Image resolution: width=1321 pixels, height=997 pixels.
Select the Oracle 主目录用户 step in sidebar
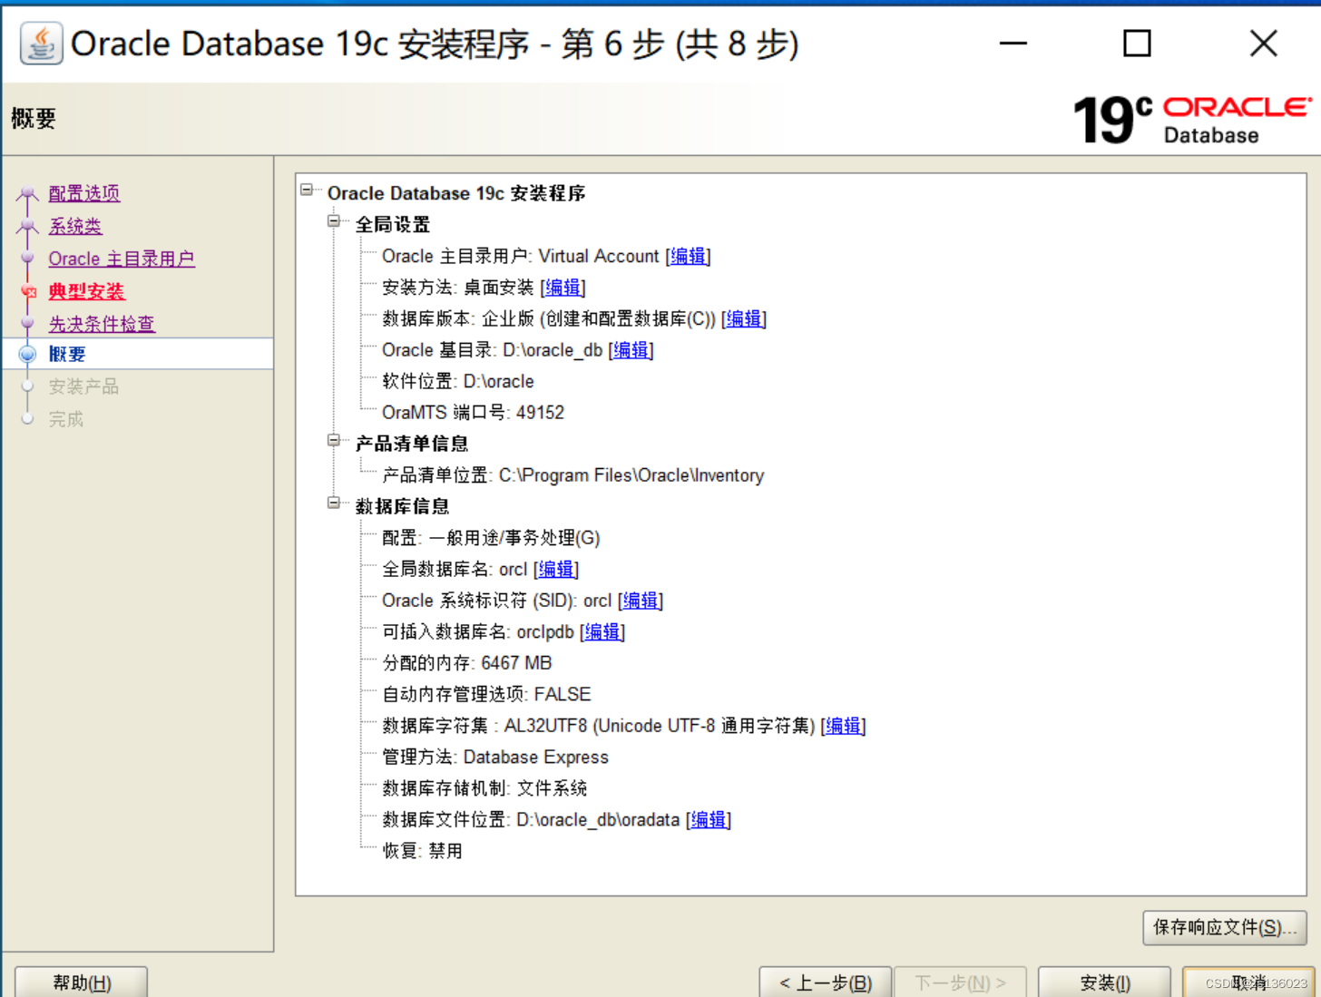coord(122,259)
